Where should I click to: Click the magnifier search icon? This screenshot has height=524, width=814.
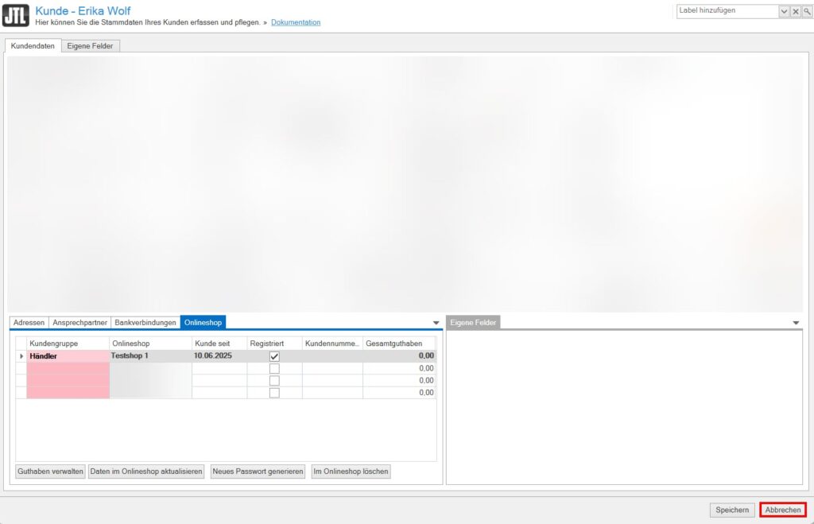(806, 11)
